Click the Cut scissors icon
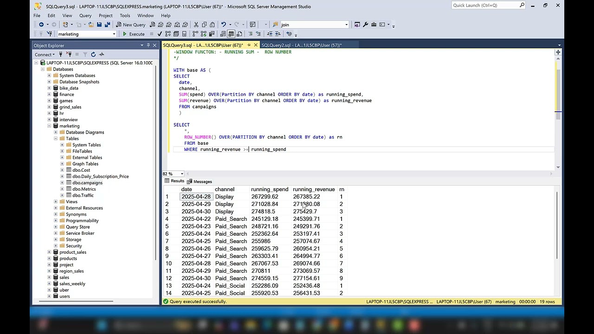This screenshot has height=334, width=594. coord(196,25)
